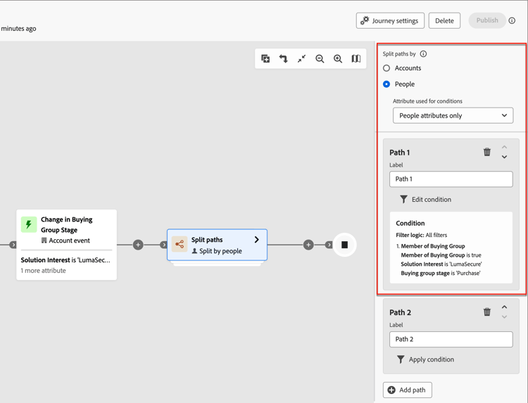Click the Delete button
The height and width of the screenshot is (403, 528).
[x=444, y=20]
